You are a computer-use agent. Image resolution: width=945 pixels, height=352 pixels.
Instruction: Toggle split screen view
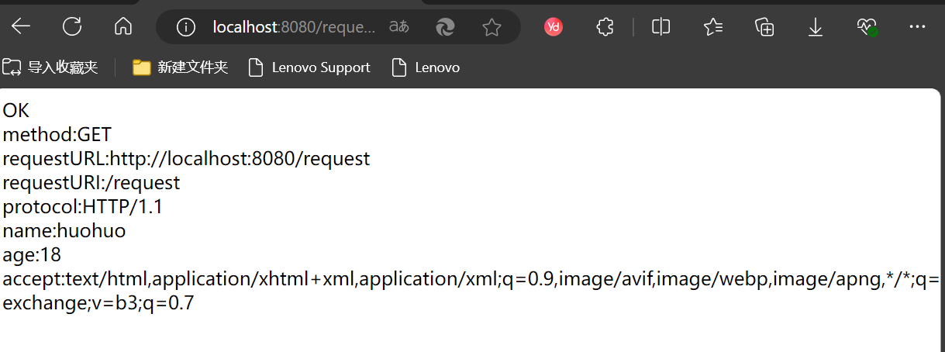660,27
